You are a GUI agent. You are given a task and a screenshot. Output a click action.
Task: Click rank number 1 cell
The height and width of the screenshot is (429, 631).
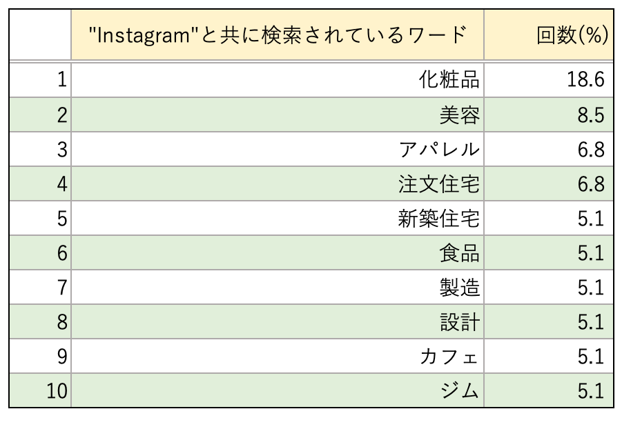pos(40,80)
